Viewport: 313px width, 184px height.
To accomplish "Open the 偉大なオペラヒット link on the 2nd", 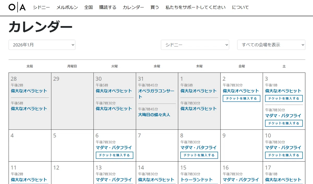I will click(241, 91).
